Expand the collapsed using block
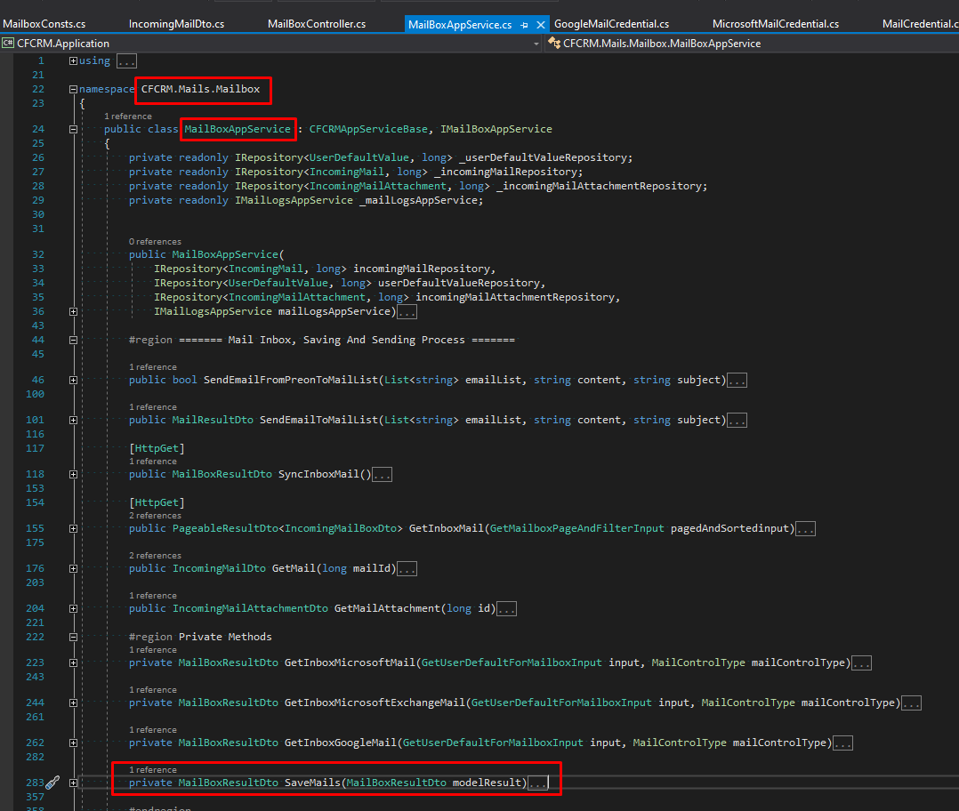Image resolution: width=959 pixels, height=811 pixels. [x=73, y=60]
